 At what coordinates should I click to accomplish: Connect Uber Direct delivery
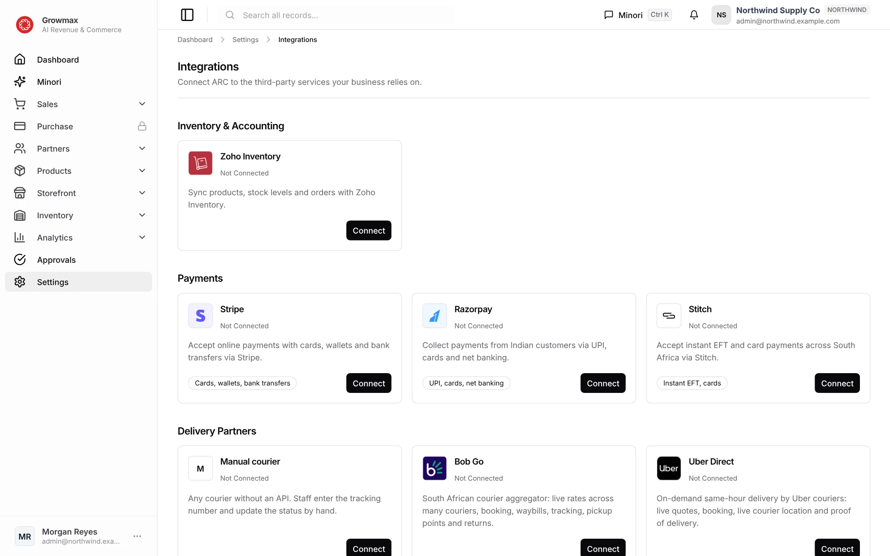point(837,548)
